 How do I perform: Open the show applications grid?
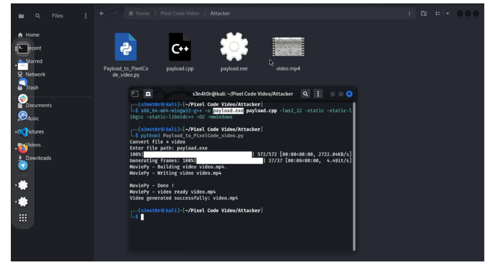[x=23, y=218]
